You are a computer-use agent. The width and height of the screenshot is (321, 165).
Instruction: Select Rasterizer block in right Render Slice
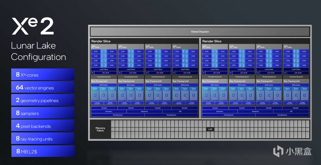pos(255,112)
